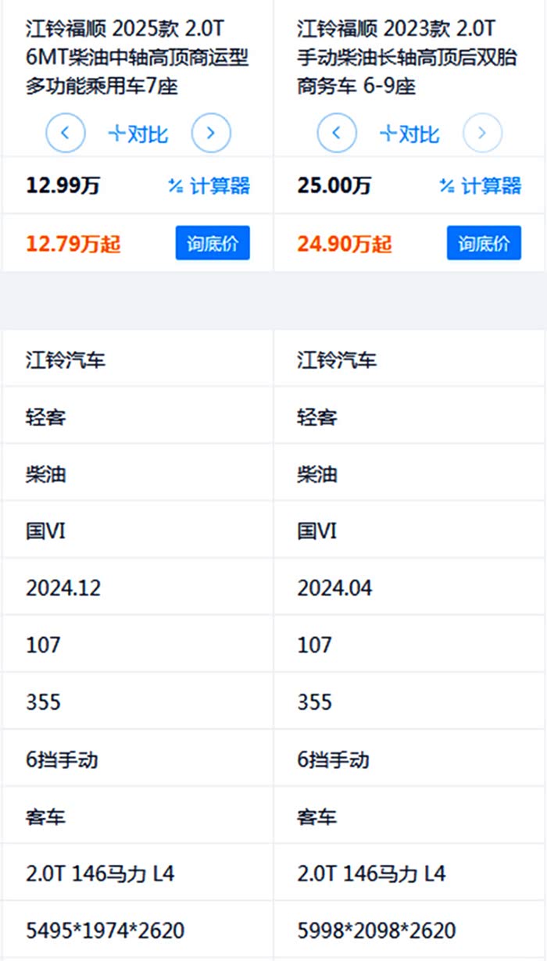Open 计算器 for 25.00万 car
547x961 pixels.
(480, 186)
